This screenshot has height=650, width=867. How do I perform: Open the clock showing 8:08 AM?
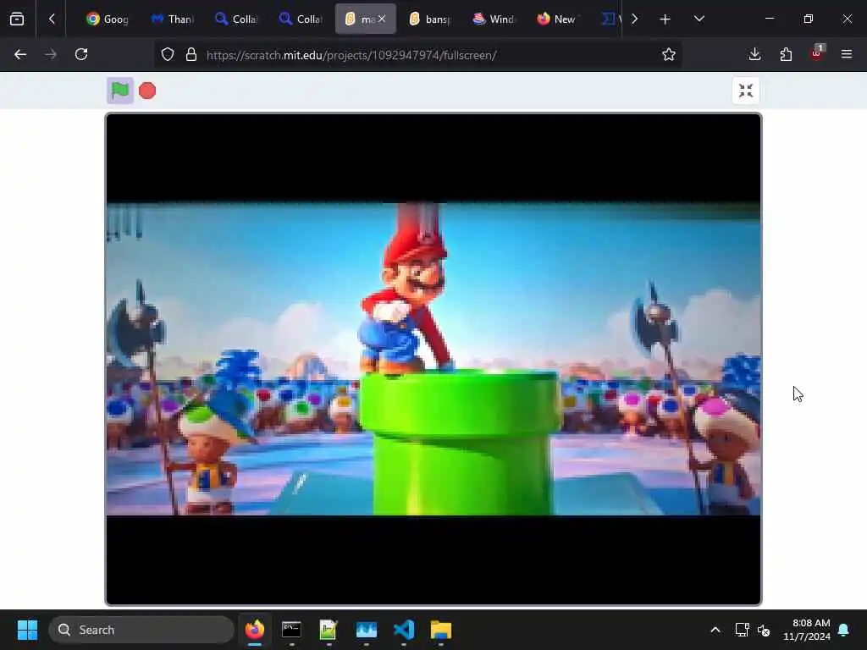[807, 630]
